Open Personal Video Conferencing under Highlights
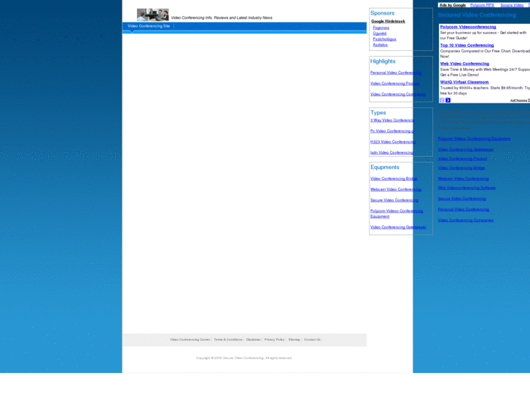The width and height of the screenshot is (530, 397). 396,73
